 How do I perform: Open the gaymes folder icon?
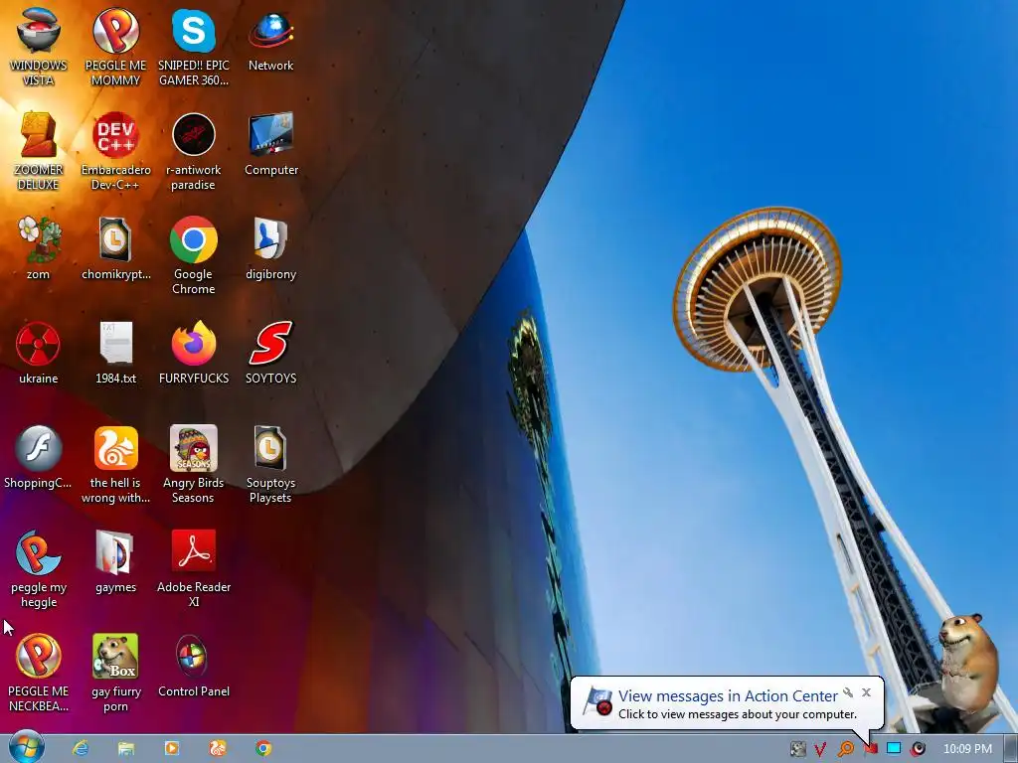tap(115, 562)
